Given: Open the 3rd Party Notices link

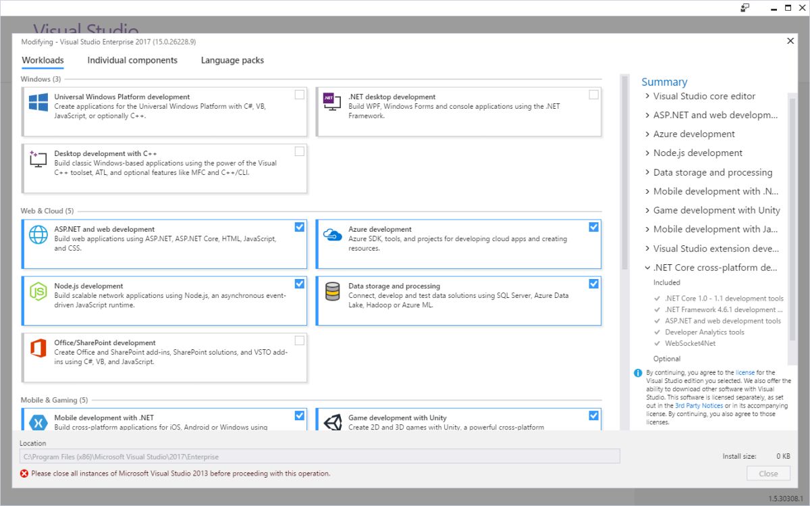Looking at the screenshot, I should click(699, 405).
